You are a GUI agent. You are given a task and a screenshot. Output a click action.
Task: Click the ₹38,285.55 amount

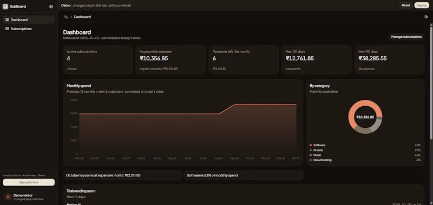pyautogui.click(x=372, y=58)
